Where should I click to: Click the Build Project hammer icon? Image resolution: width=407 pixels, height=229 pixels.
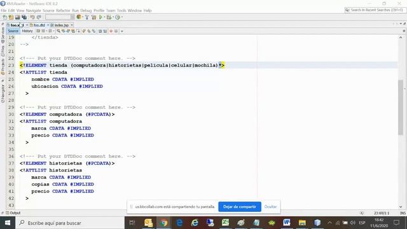(x=87, y=17)
